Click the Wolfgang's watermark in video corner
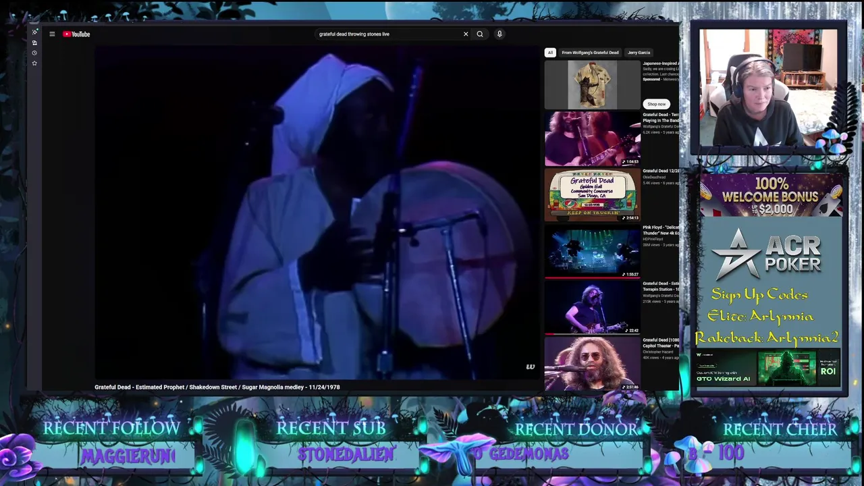The width and height of the screenshot is (864, 486). click(530, 367)
